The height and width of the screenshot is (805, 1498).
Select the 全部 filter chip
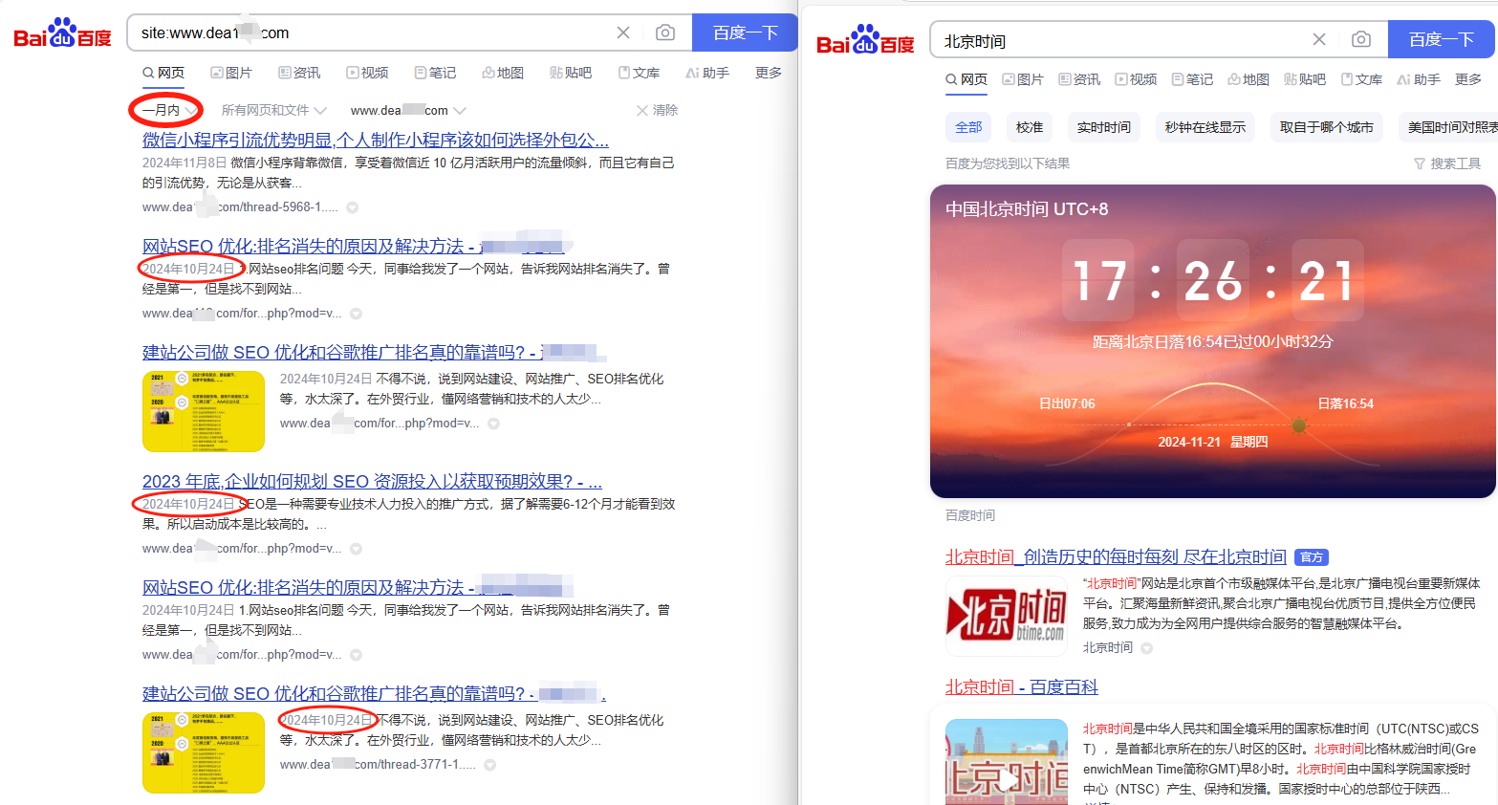[x=968, y=127]
